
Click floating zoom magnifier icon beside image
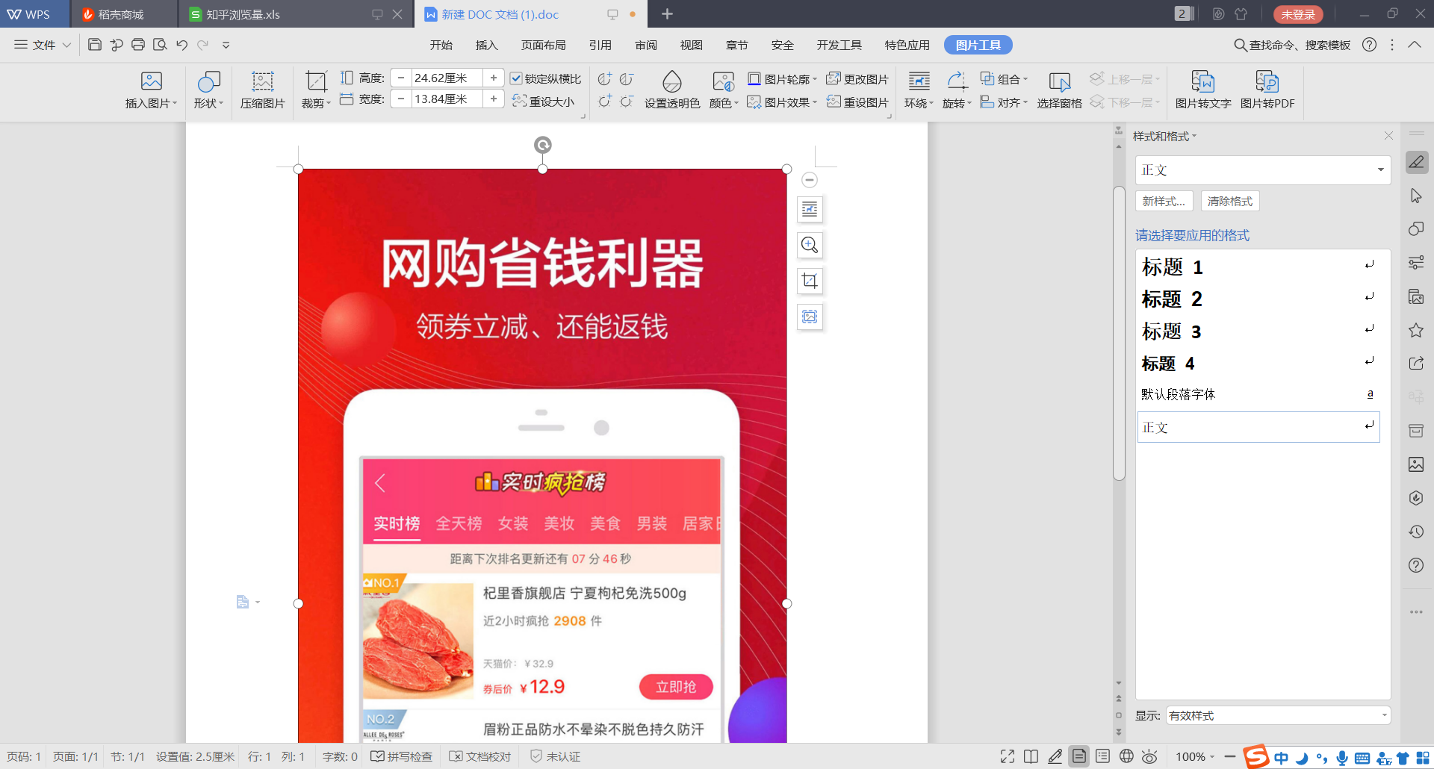[810, 245]
